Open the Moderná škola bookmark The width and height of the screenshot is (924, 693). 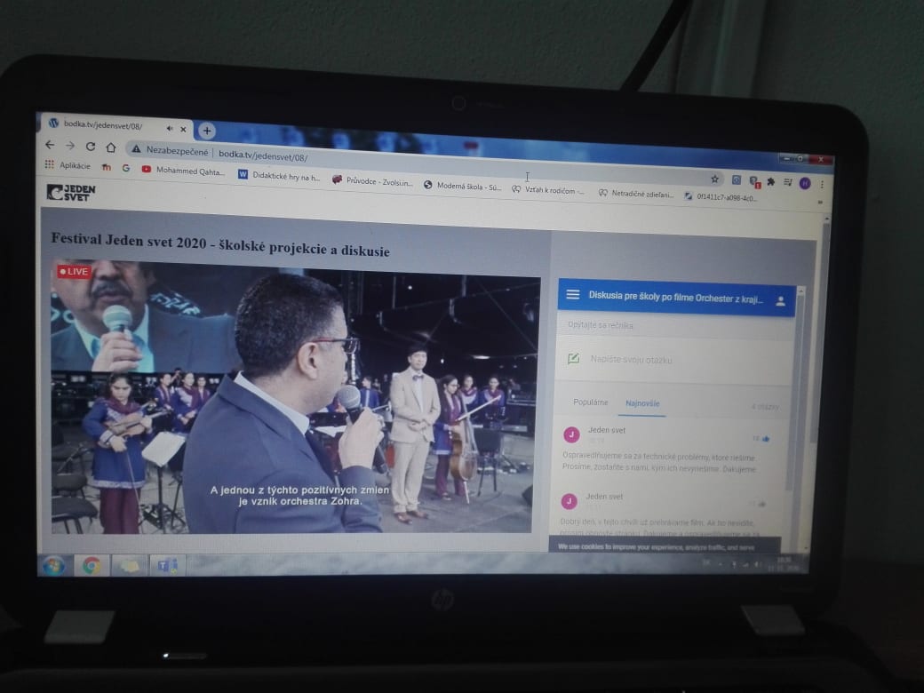[x=463, y=186]
